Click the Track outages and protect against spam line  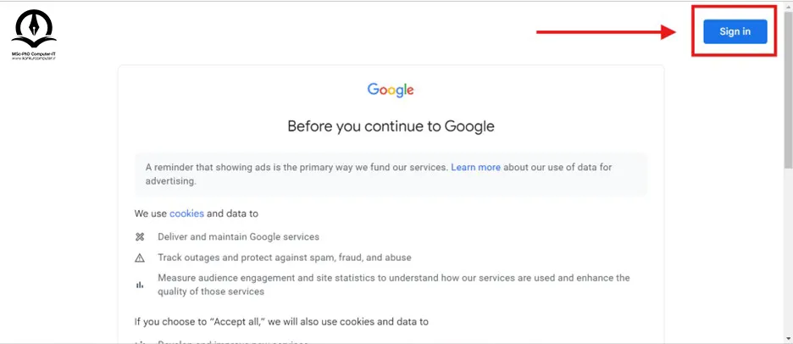point(284,258)
